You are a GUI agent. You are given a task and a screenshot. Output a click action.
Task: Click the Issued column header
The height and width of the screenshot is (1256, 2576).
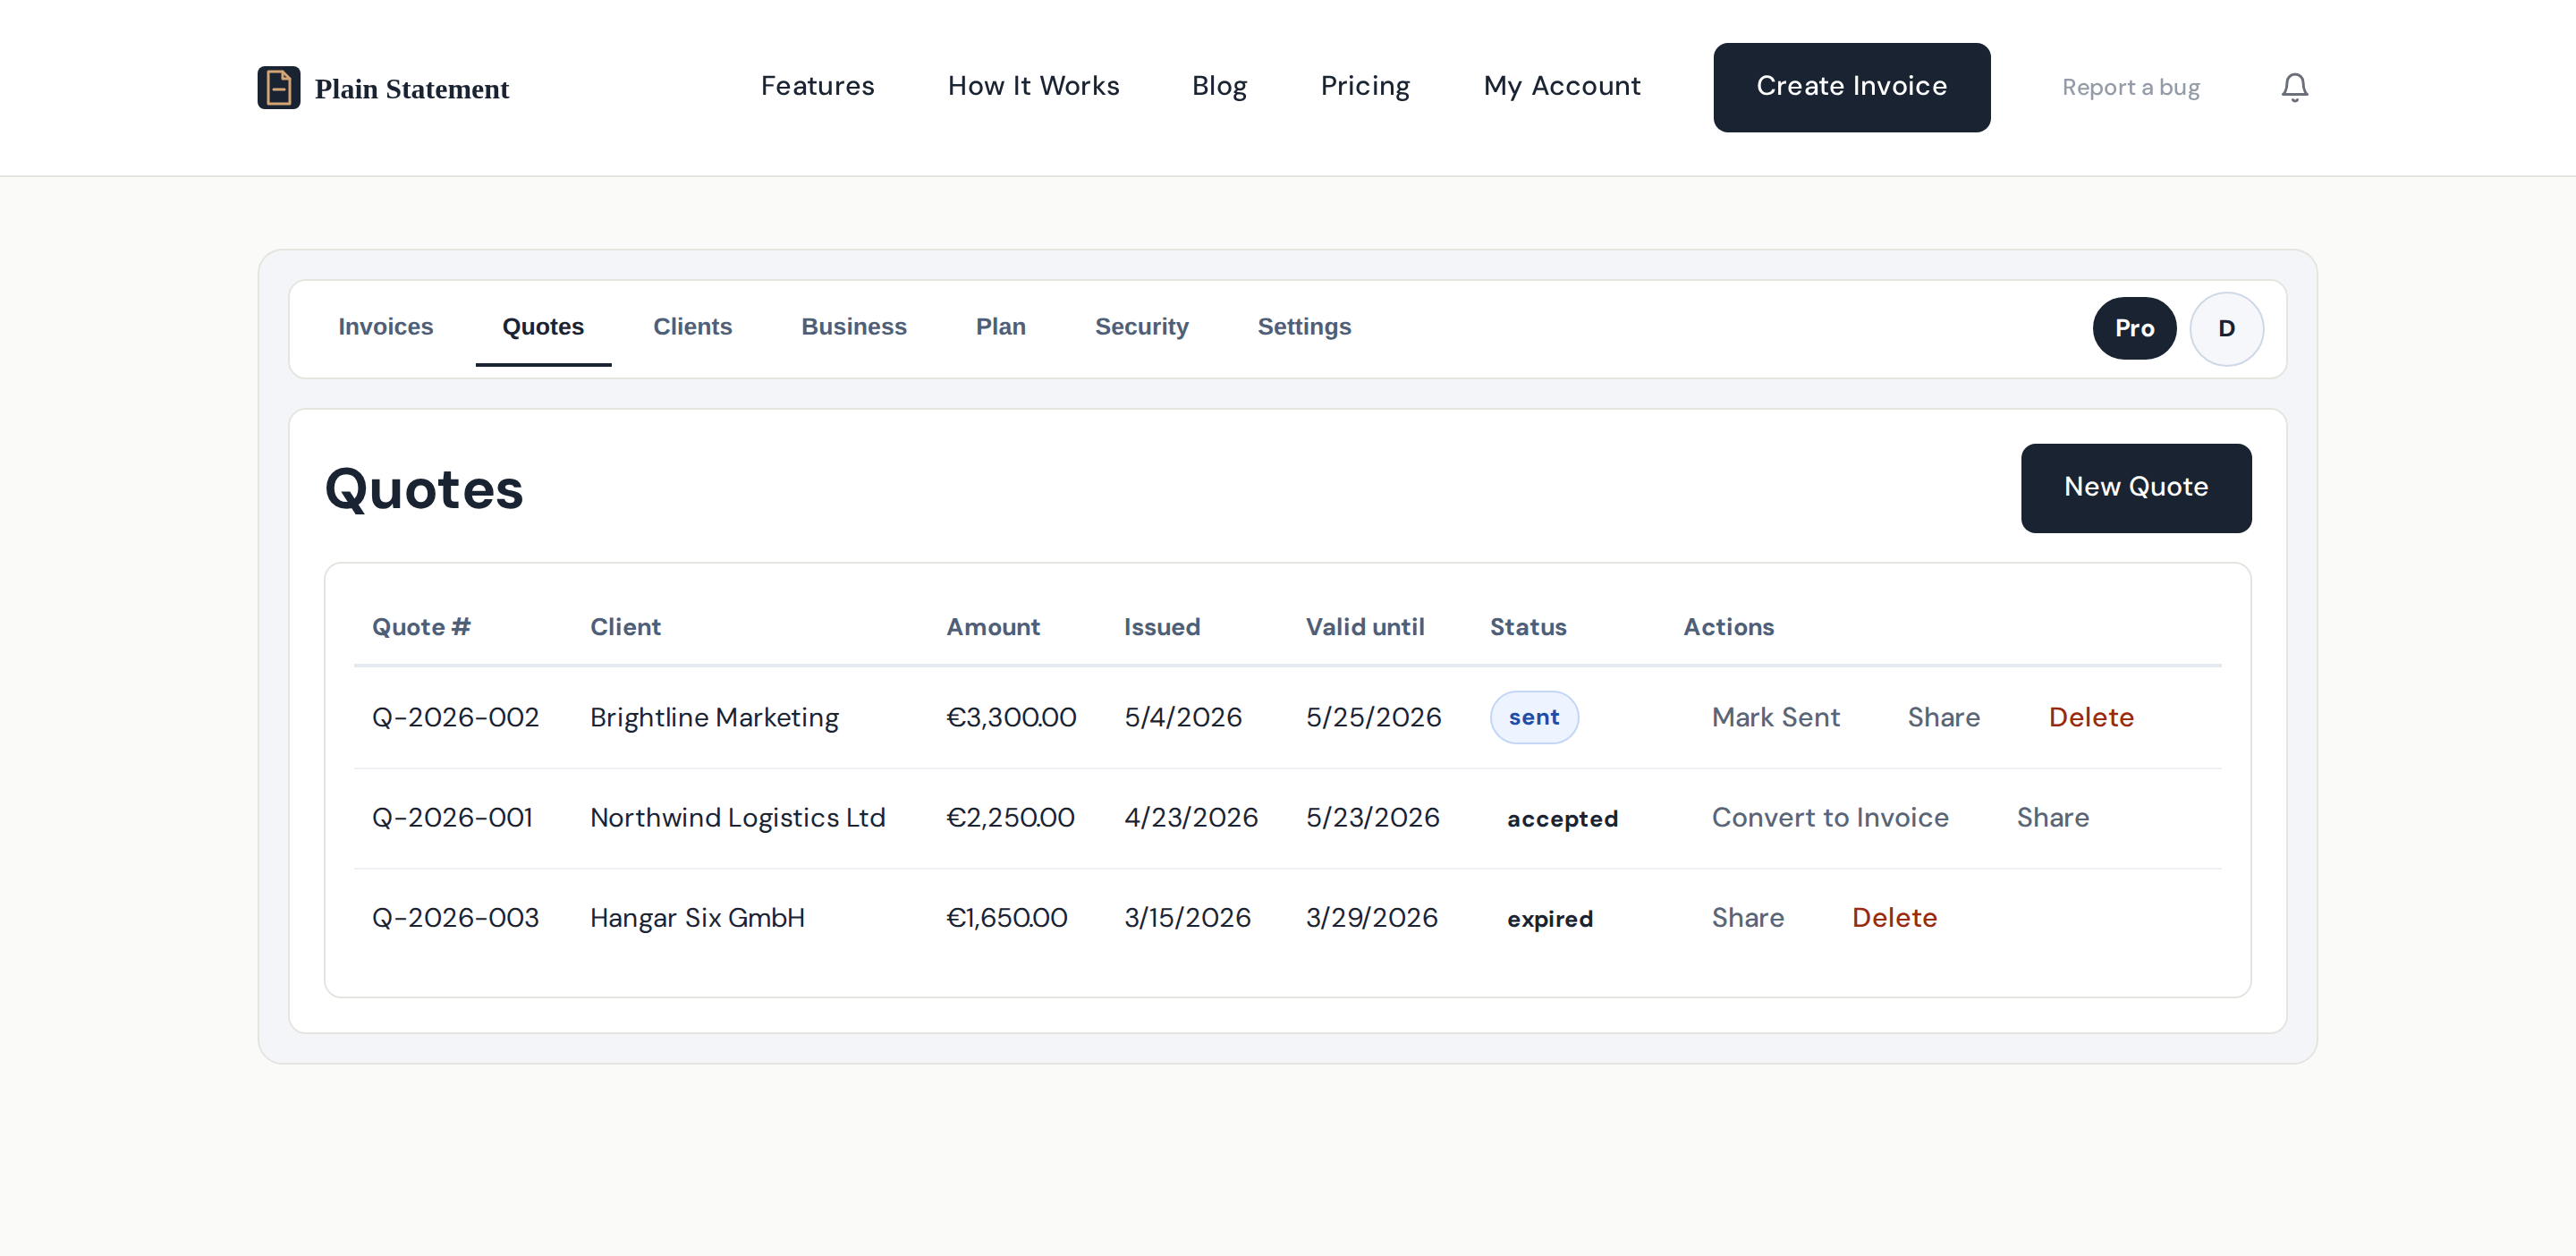(1161, 627)
